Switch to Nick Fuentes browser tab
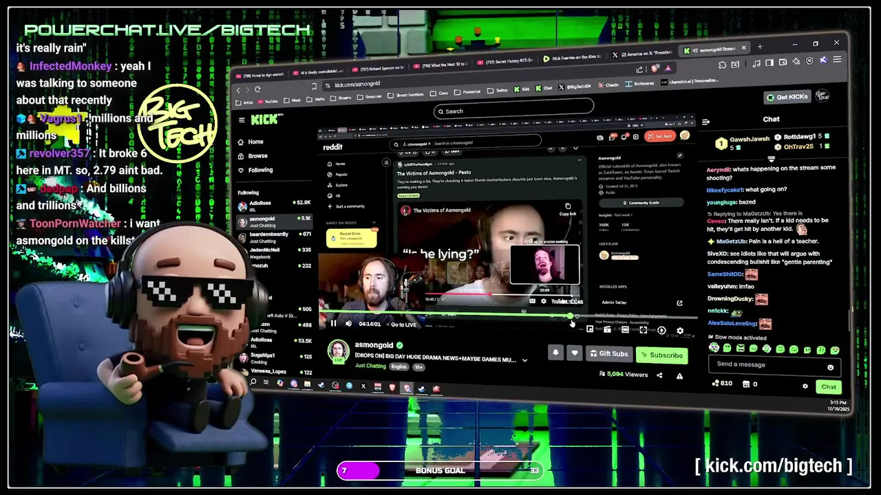 tap(573, 58)
